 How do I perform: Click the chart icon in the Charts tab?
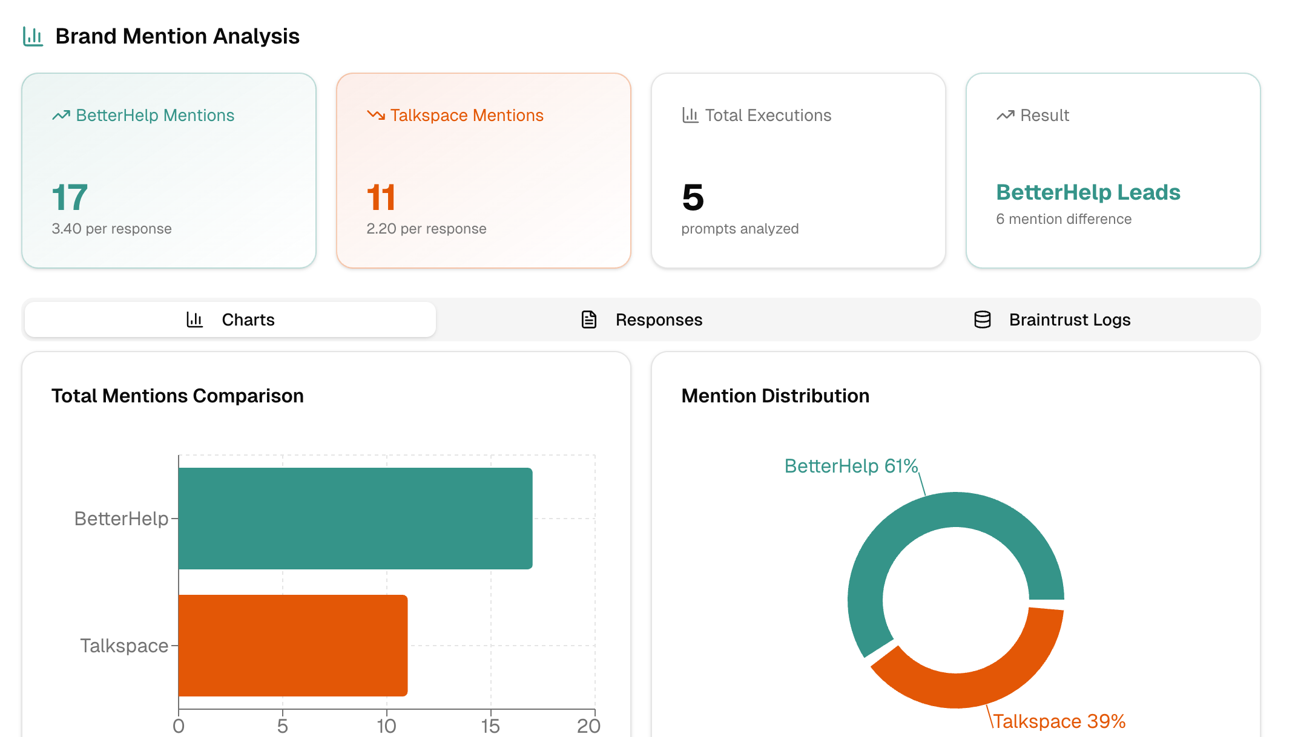point(194,319)
